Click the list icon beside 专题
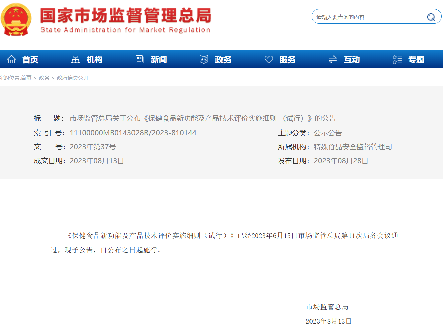This screenshot has width=443, height=326. (x=397, y=59)
